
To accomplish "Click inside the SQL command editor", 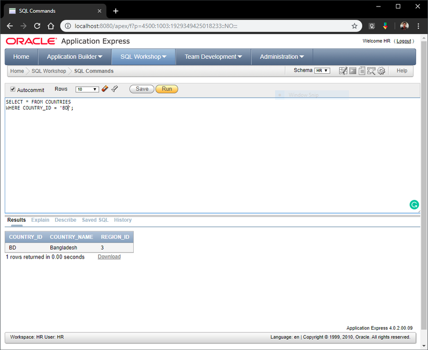I will click(212, 155).
